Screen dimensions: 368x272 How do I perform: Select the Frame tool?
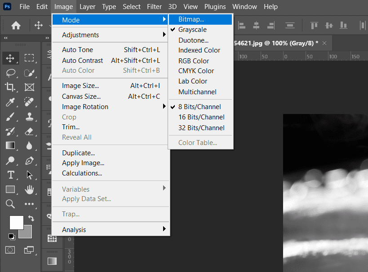29,87
